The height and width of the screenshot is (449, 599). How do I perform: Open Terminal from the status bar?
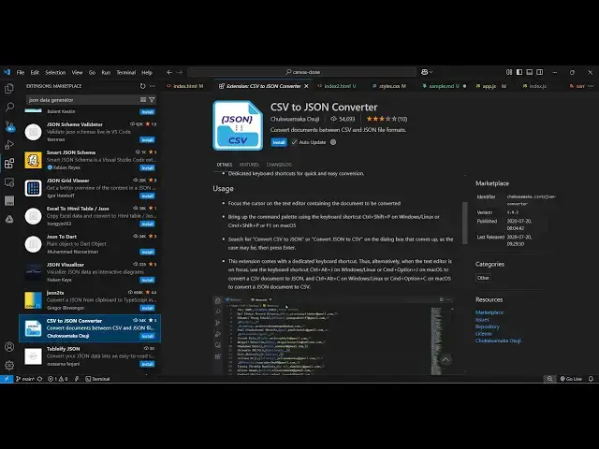[x=97, y=379]
